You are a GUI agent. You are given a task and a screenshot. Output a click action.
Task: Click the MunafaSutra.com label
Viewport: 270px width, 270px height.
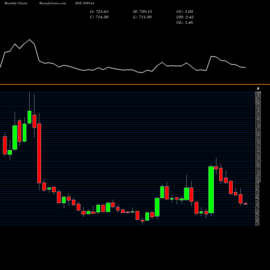[52, 3]
